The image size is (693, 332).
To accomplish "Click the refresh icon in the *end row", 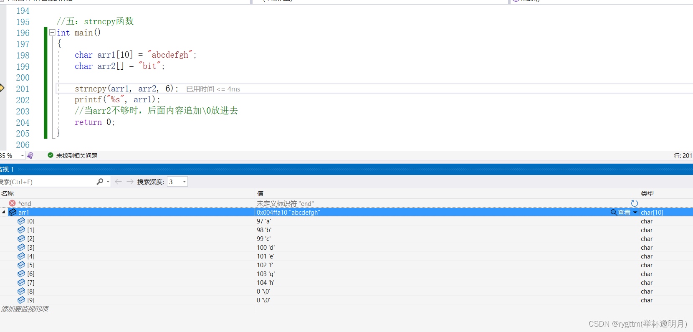I will tap(635, 203).
